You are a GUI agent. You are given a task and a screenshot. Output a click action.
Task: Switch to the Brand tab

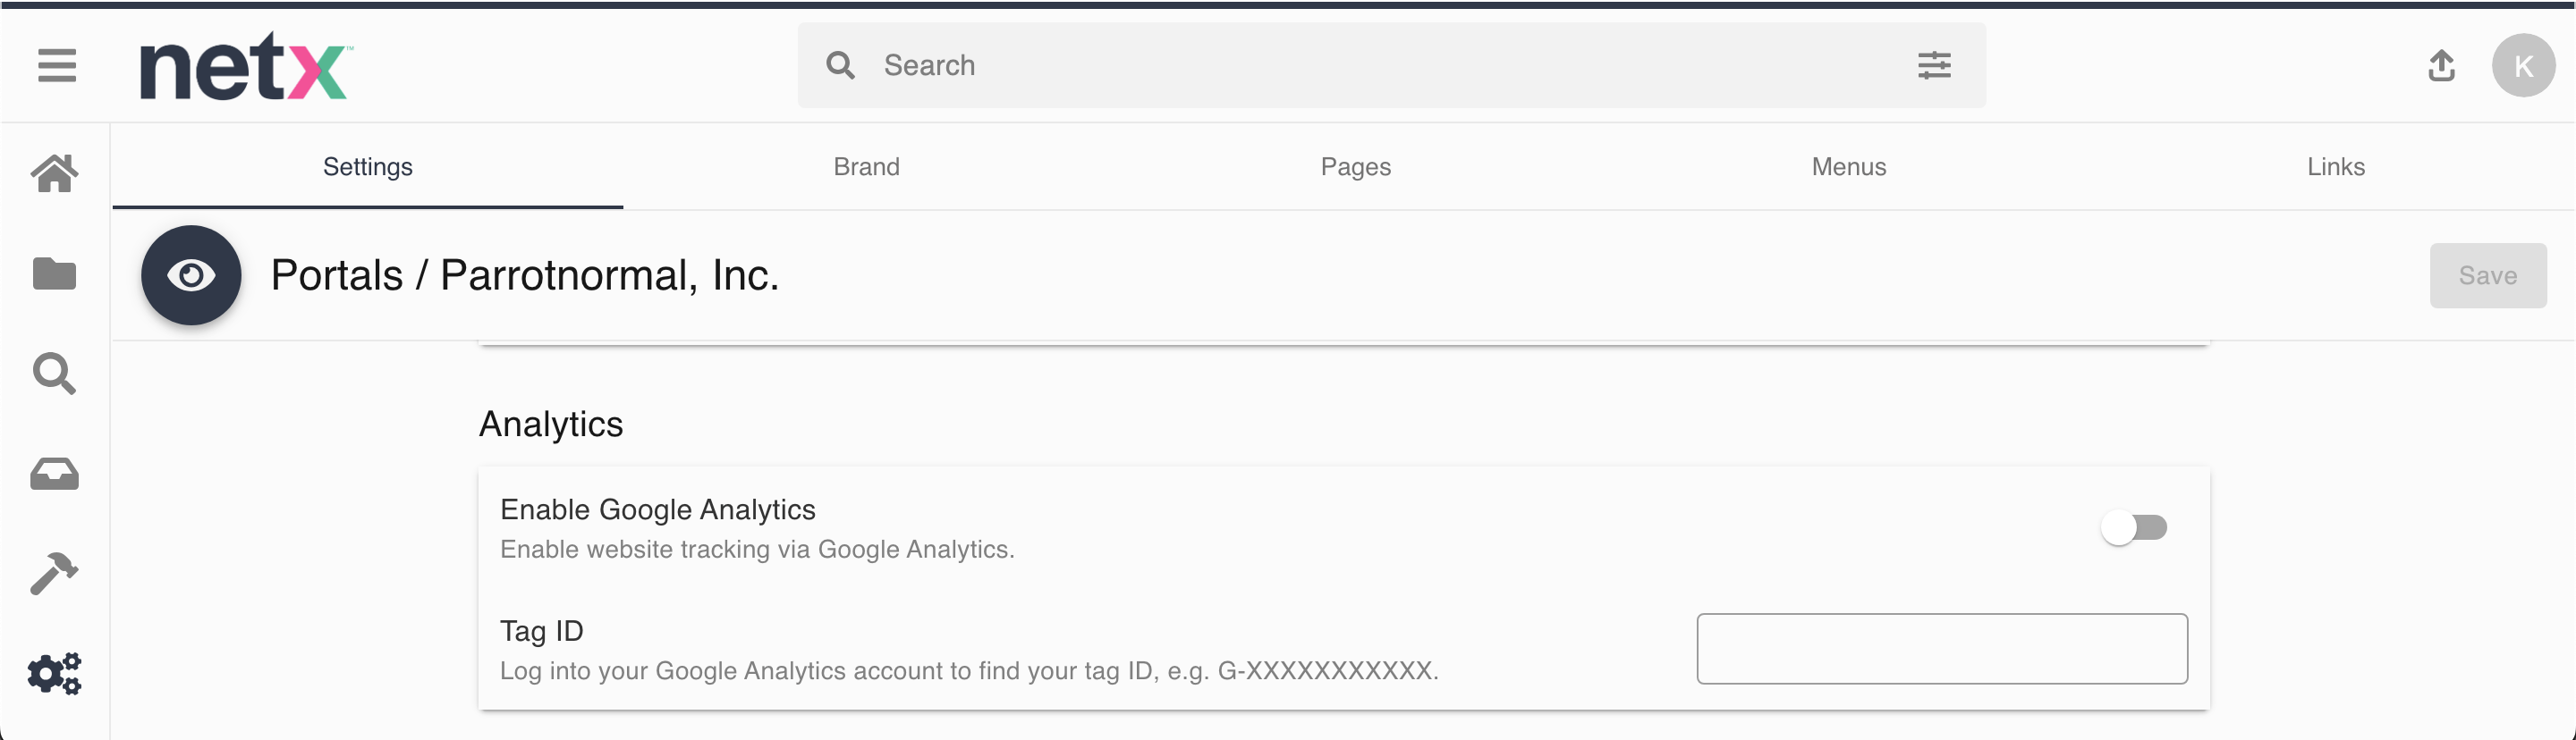point(866,167)
